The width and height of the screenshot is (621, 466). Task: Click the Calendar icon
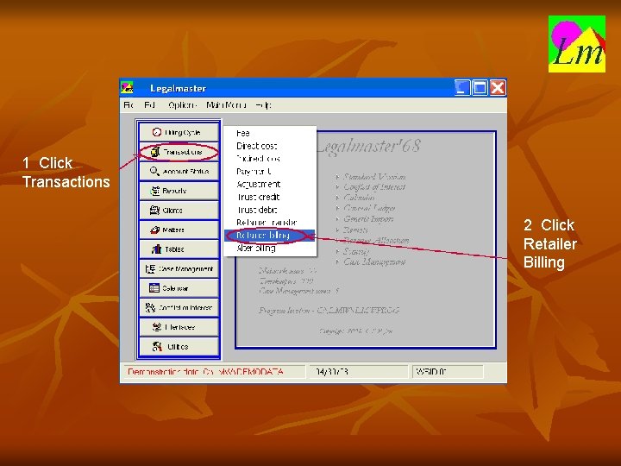154,288
